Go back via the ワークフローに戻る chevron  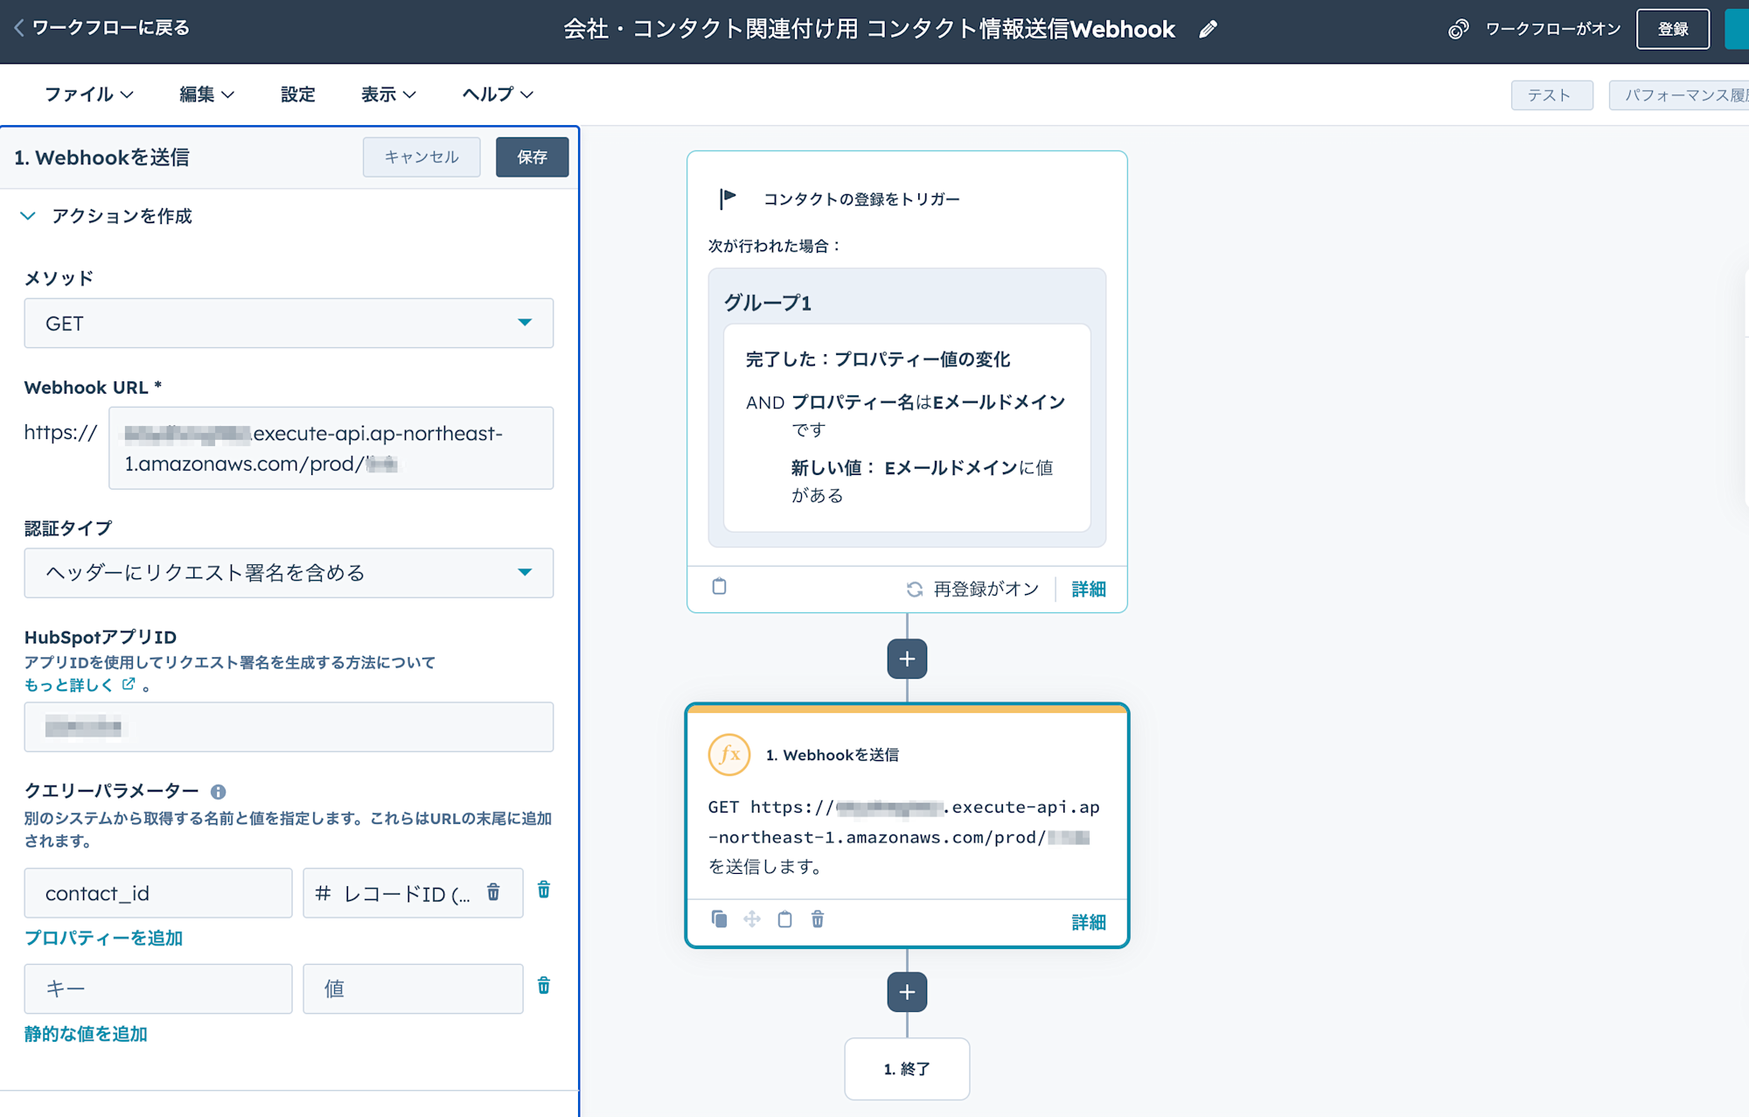[x=18, y=28]
